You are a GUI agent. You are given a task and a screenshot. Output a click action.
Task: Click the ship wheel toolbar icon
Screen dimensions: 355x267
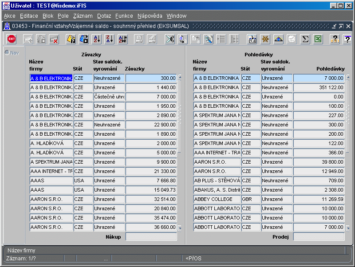[265, 39]
